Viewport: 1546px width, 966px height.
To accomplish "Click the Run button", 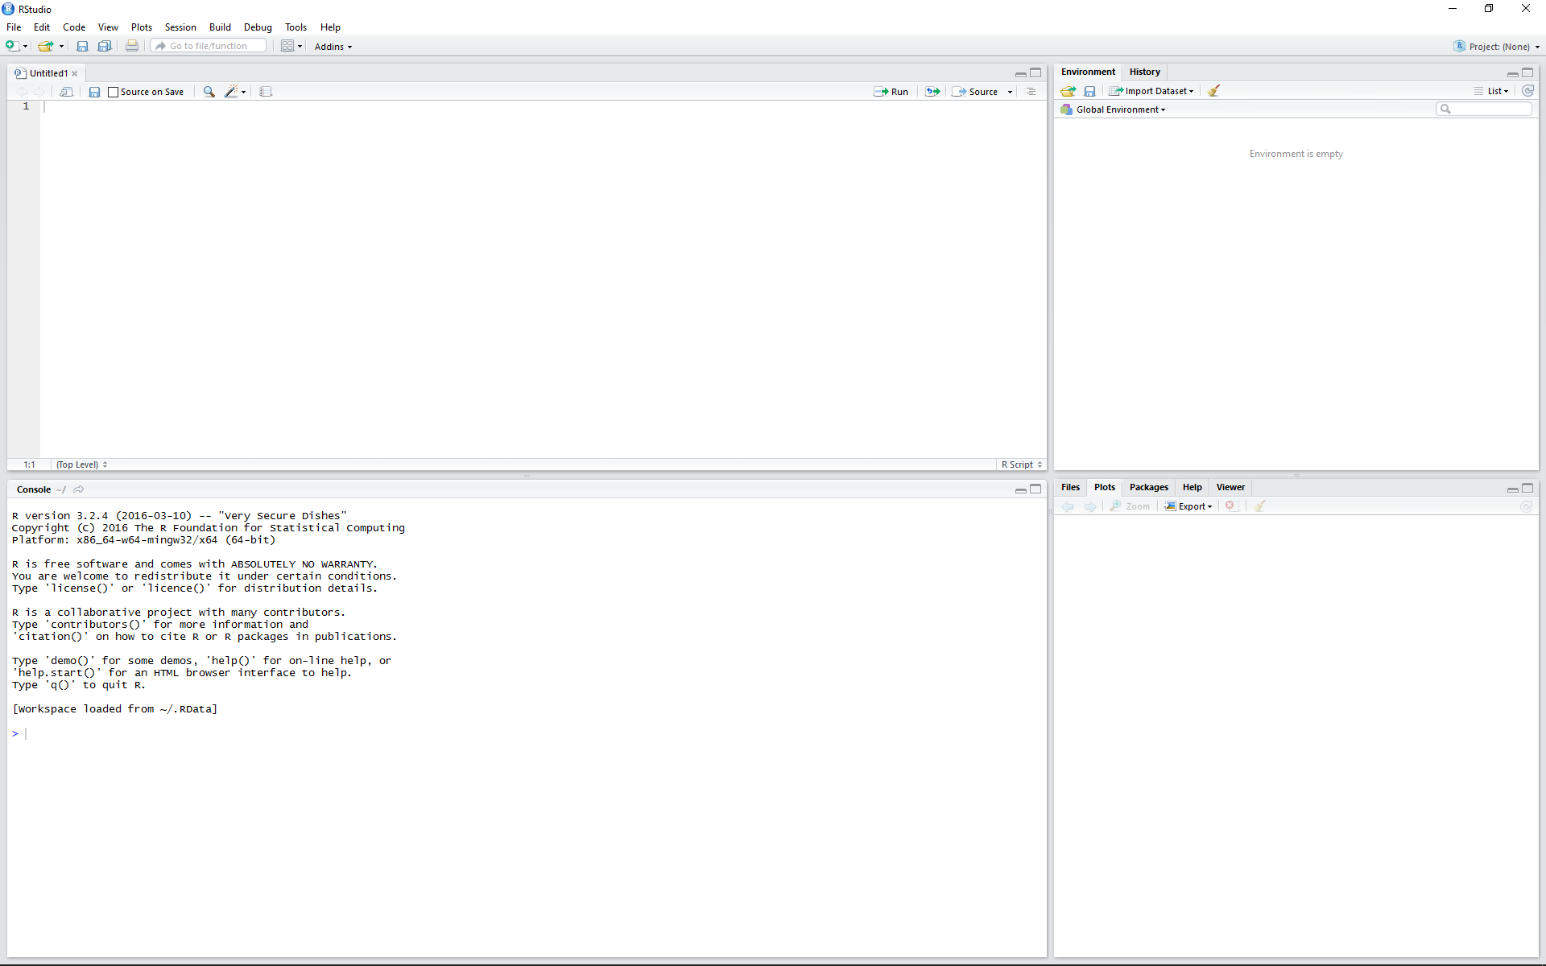I will (891, 92).
